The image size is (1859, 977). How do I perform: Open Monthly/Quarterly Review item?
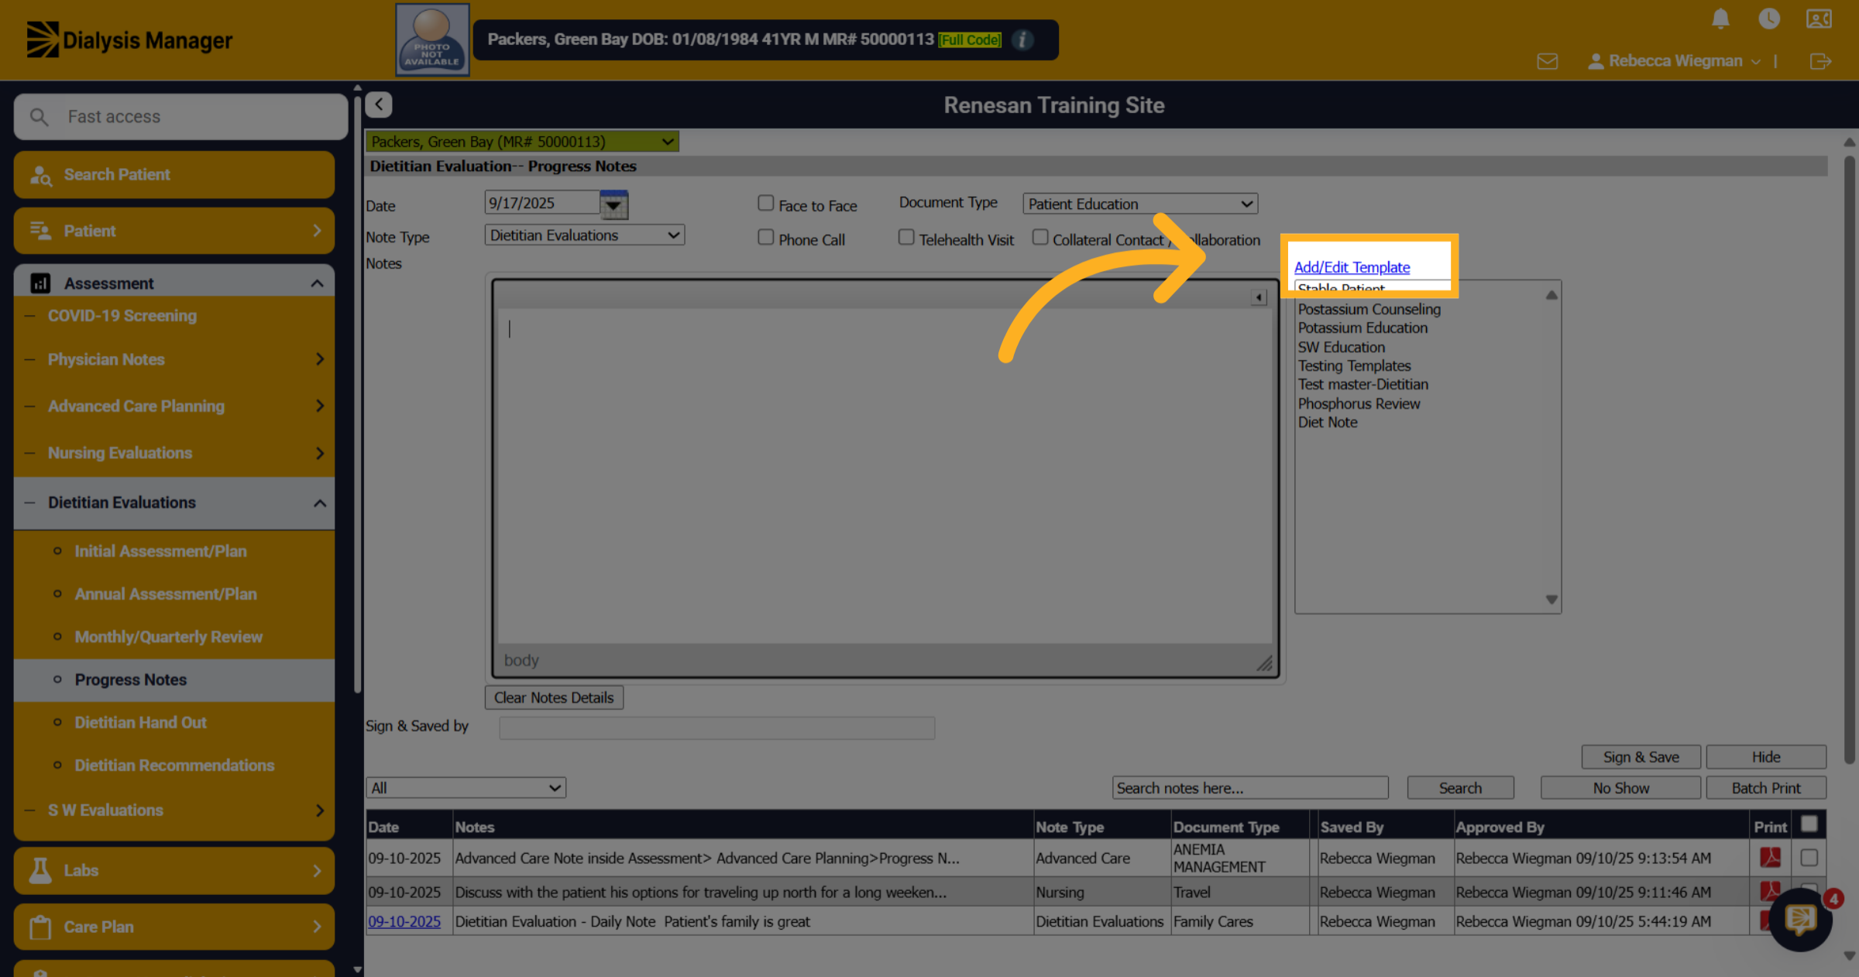168,636
